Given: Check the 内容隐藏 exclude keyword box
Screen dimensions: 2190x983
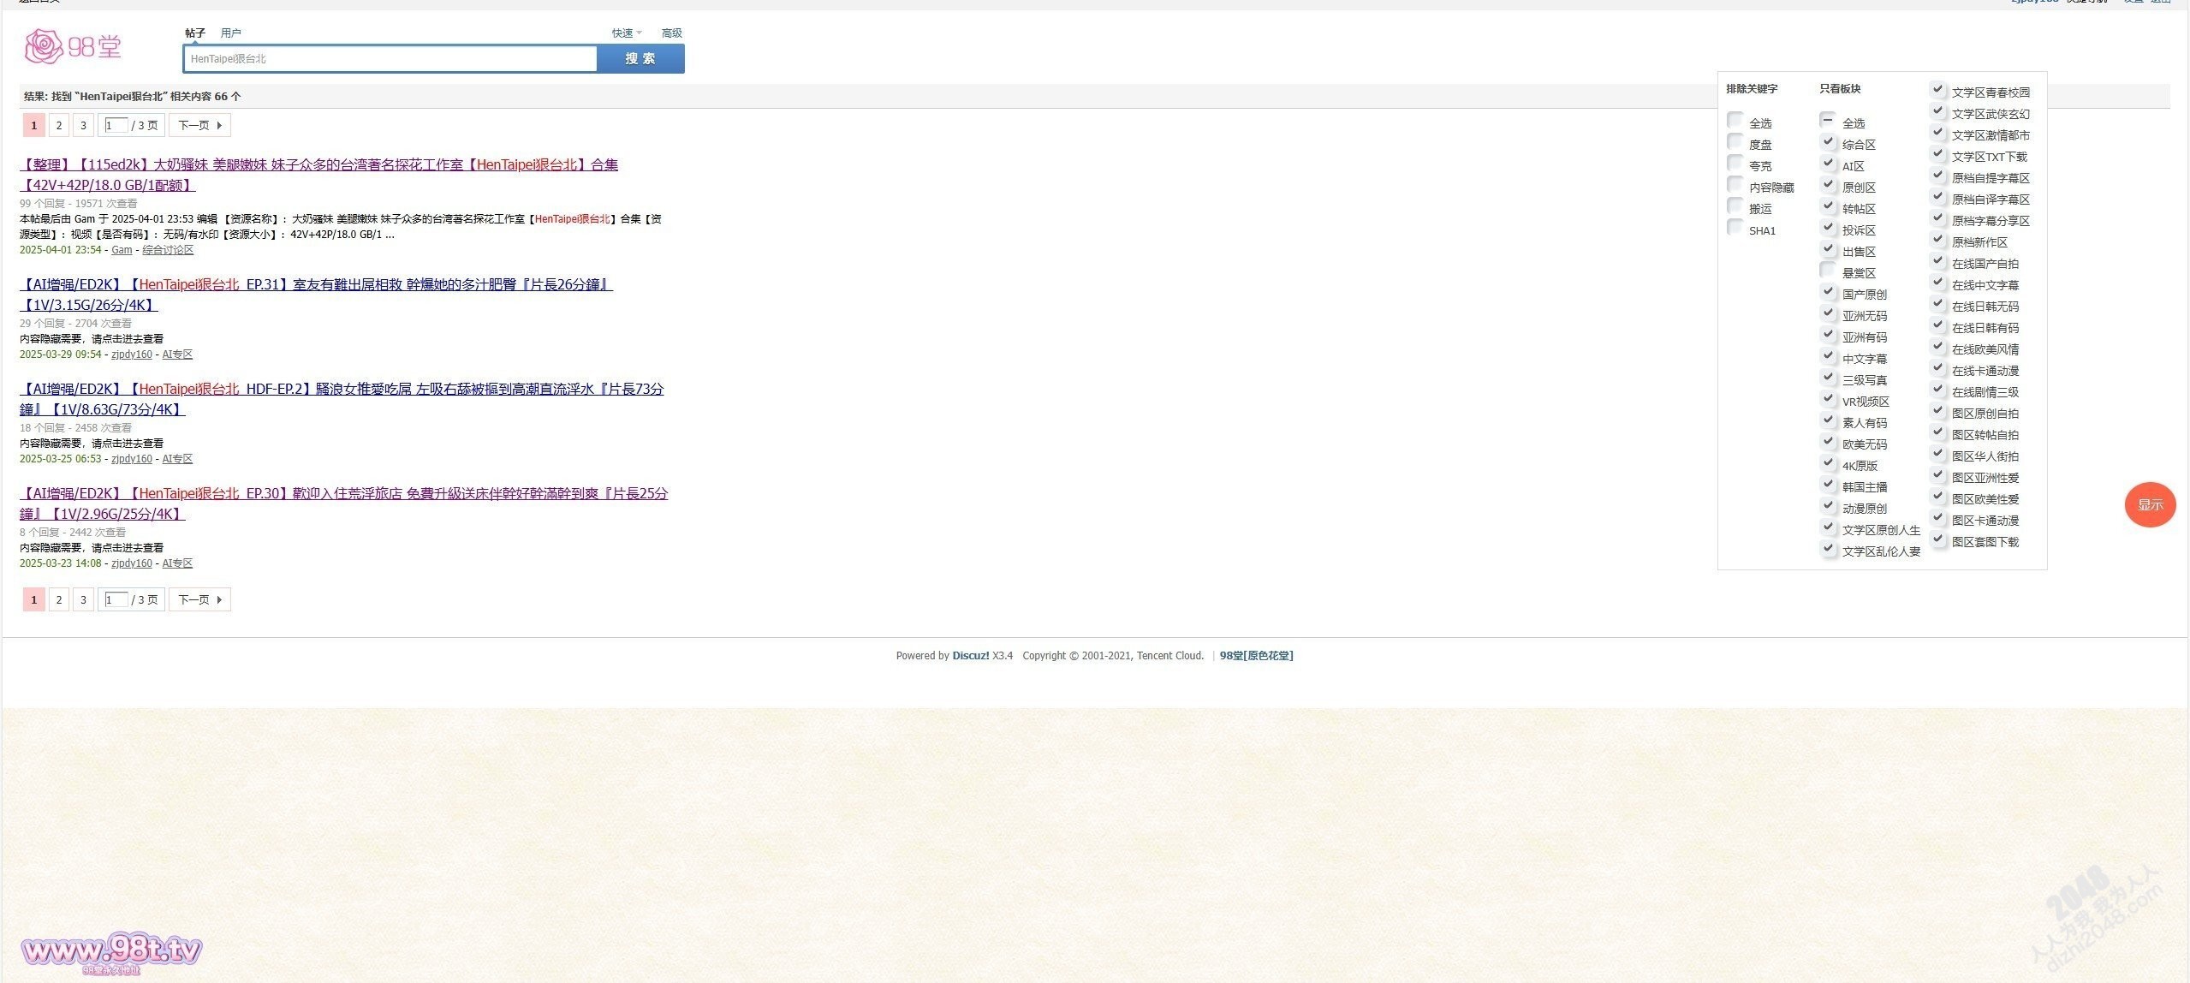Looking at the screenshot, I should click(x=1735, y=184).
